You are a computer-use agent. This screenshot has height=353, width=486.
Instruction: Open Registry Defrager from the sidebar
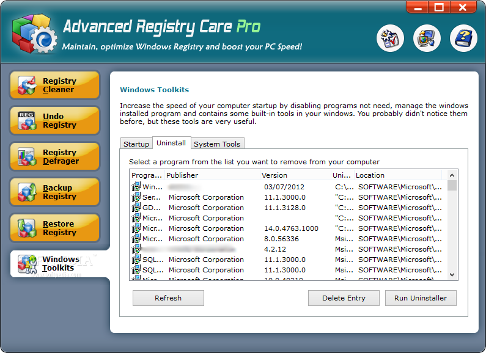pos(54,156)
